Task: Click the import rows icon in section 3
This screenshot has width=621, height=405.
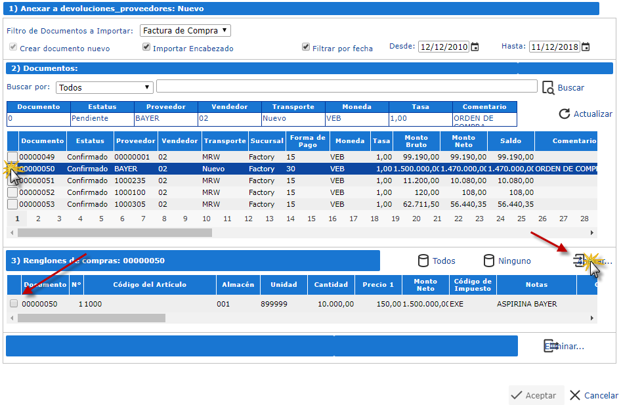Action: point(579,261)
